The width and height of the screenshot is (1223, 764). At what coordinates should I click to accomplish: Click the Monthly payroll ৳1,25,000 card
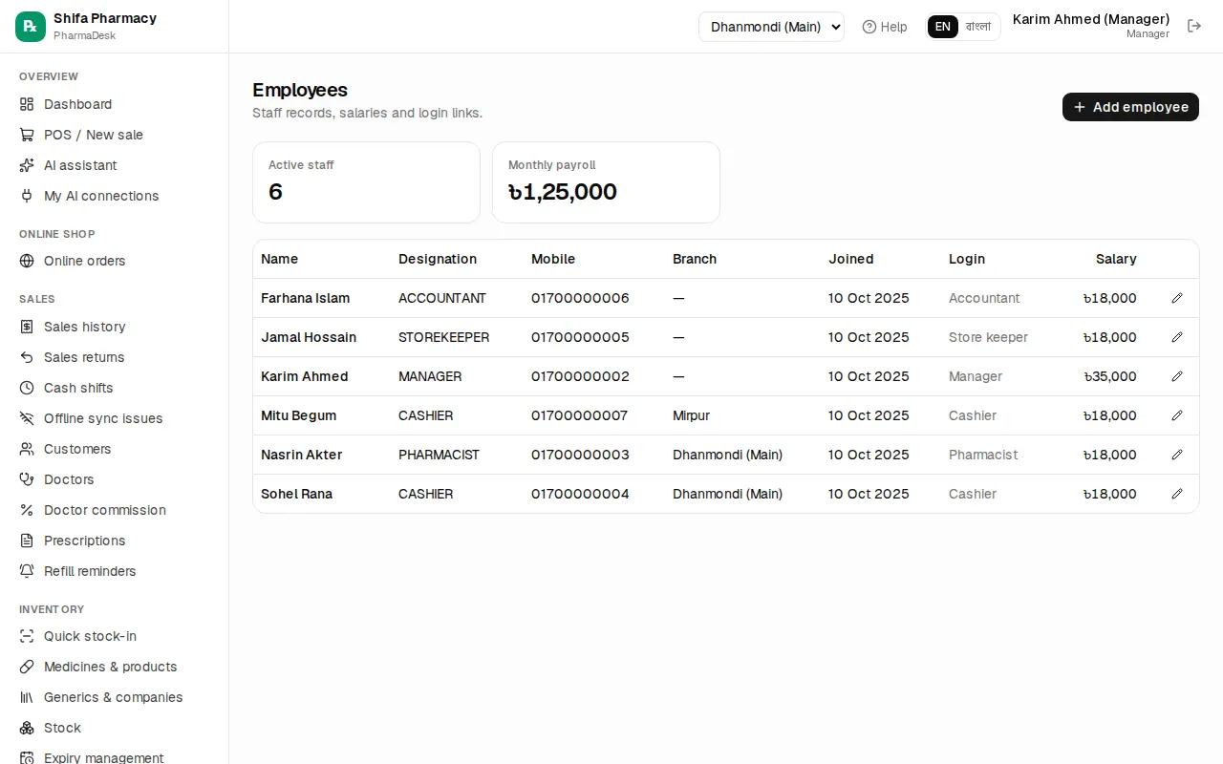tap(606, 182)
